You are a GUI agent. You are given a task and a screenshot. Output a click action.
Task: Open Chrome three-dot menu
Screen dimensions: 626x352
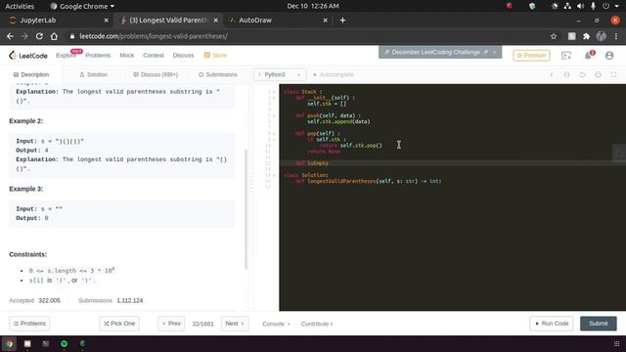616,36
